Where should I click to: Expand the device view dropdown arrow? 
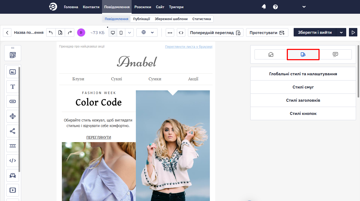[129, 32]
